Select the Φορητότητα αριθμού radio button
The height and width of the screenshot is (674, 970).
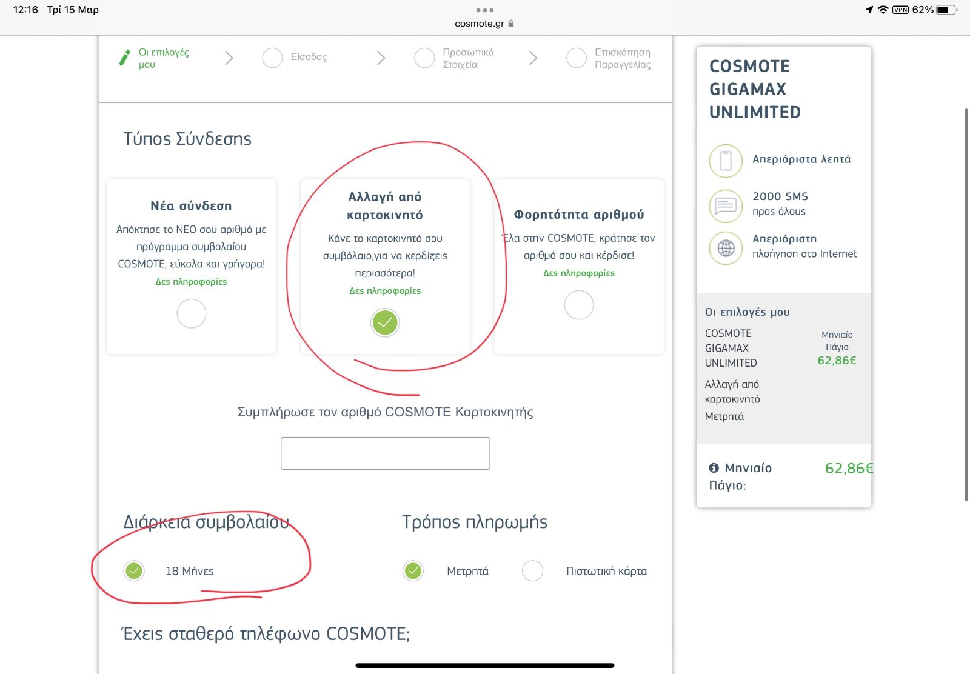coord(579,305)
